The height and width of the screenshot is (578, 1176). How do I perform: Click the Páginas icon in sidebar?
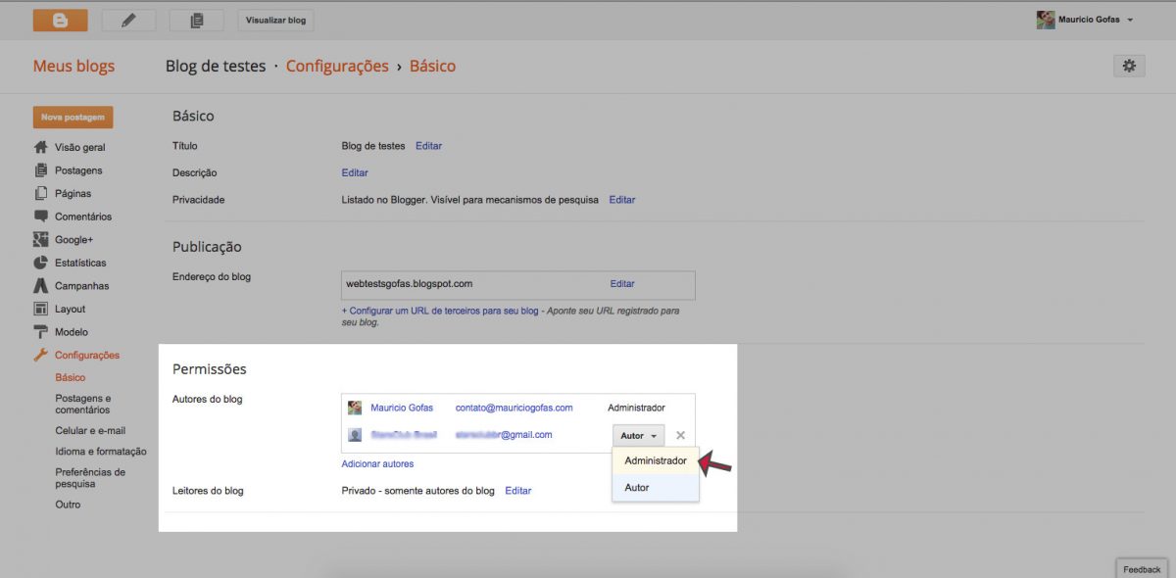(x=41, y=193)
